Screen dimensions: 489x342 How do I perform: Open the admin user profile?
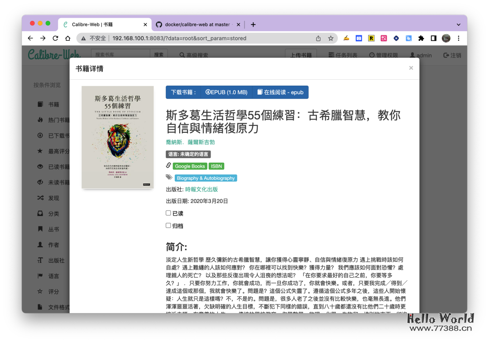(421, 55)
